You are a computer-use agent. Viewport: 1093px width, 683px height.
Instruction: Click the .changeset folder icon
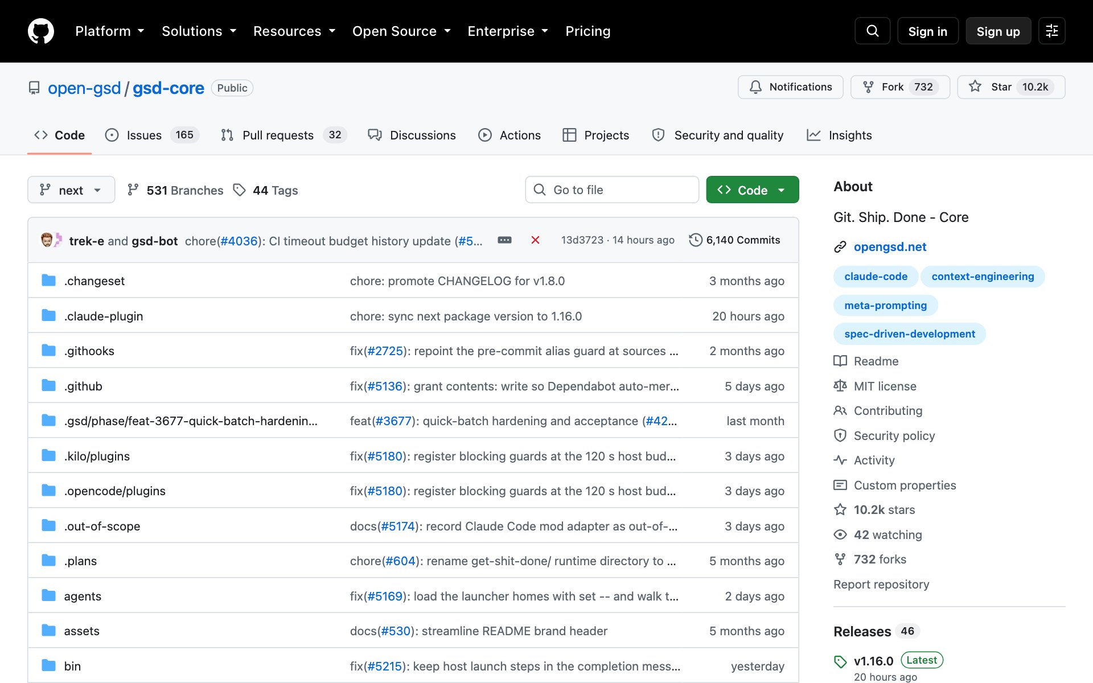tap(49, 280)
